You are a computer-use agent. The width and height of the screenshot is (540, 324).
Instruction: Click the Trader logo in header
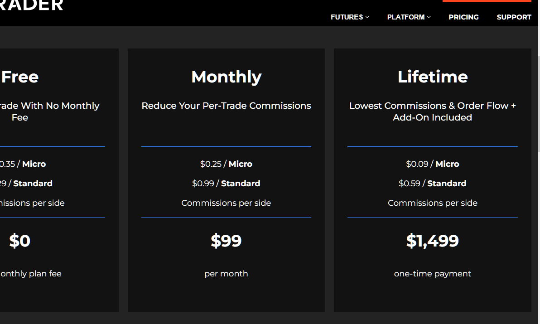[32, 5]
